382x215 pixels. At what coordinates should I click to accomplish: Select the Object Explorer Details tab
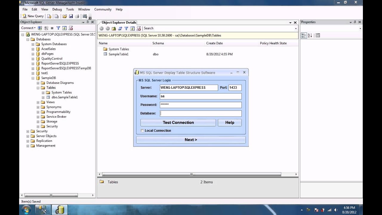coord(119,22)
